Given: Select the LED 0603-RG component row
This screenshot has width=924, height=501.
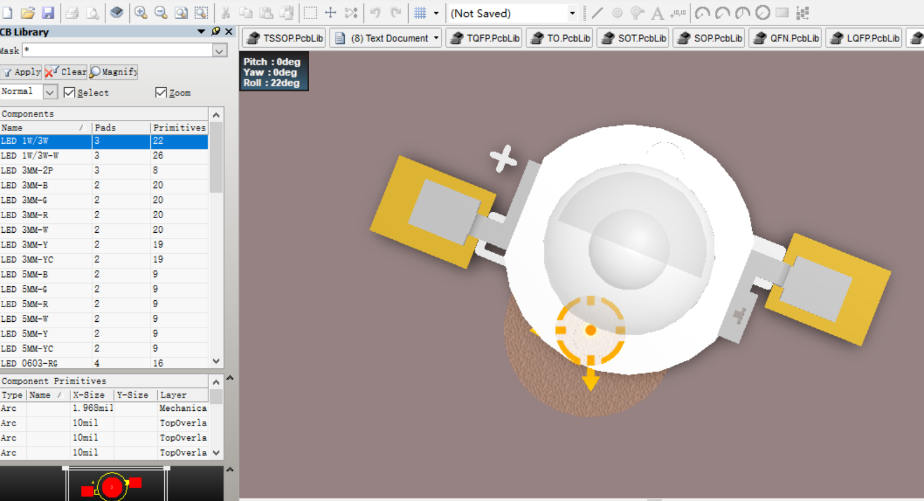Looking at the screenshot, I should [104, 363].
